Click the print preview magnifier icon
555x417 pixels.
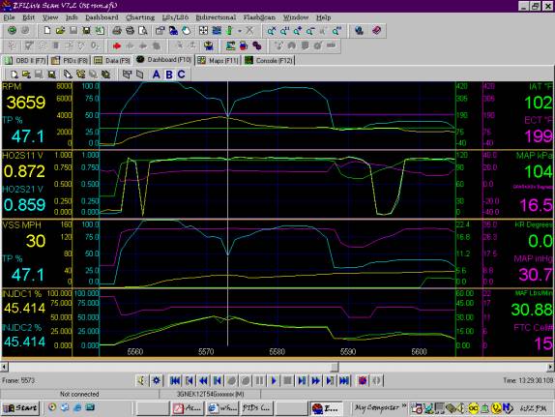143,31
